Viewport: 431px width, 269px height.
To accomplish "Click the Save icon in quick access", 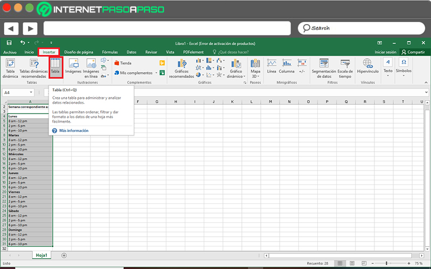I will pos(9,43).
